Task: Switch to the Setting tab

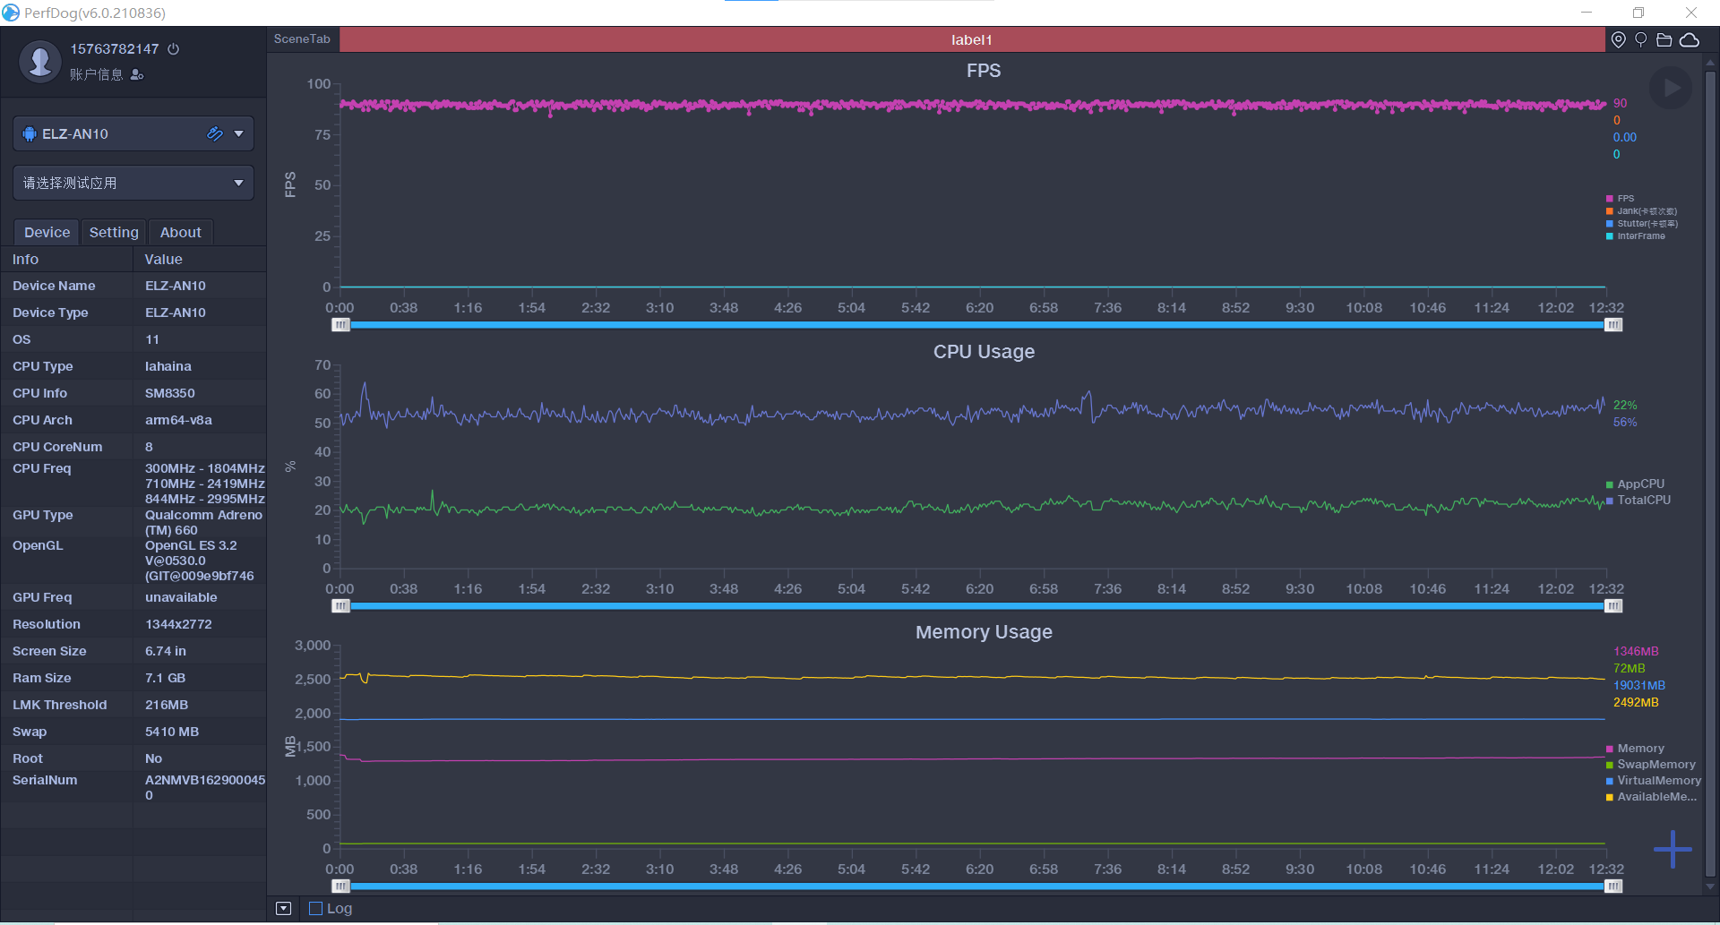Action: point(114,232)
